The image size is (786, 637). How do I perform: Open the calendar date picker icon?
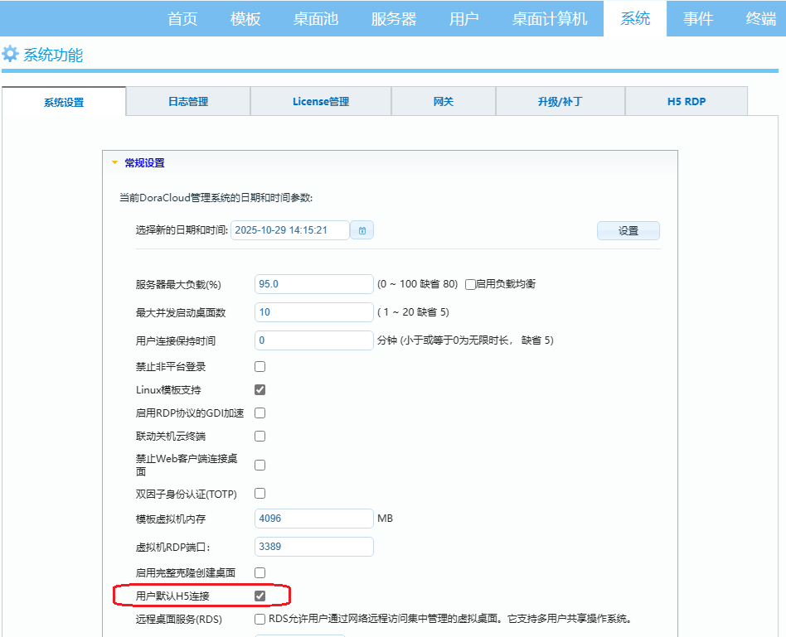361,230
